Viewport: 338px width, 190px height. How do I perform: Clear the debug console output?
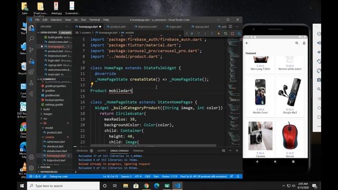pos(223,150)
